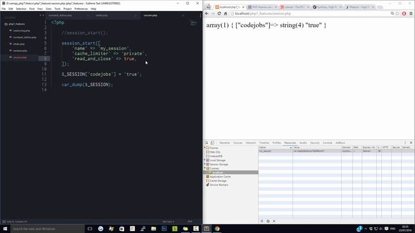The height and width of the screenshot is (233, 415).
Task: Open the Help menu in Sublime Text
Action: pos(93,8)
